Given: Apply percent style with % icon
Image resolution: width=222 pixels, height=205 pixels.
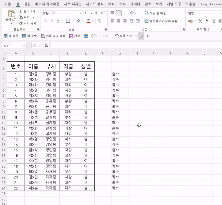Looking at the screenshot, I should (x=200, y=21).
